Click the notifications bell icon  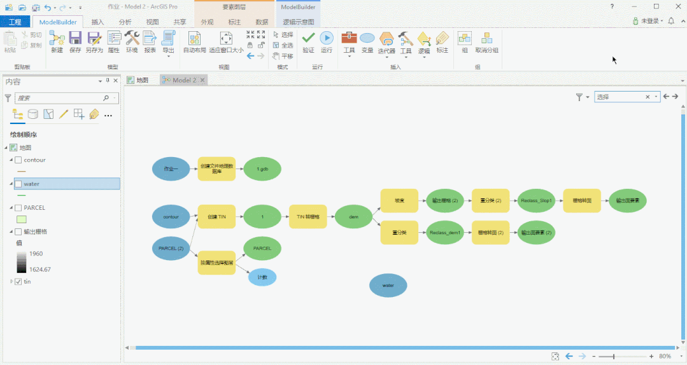click(x=671, y=20)
